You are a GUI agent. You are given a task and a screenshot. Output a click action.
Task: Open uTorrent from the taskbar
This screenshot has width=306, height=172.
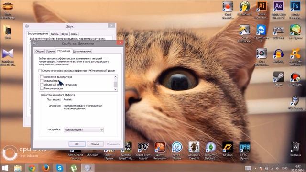tap(74, 168)
